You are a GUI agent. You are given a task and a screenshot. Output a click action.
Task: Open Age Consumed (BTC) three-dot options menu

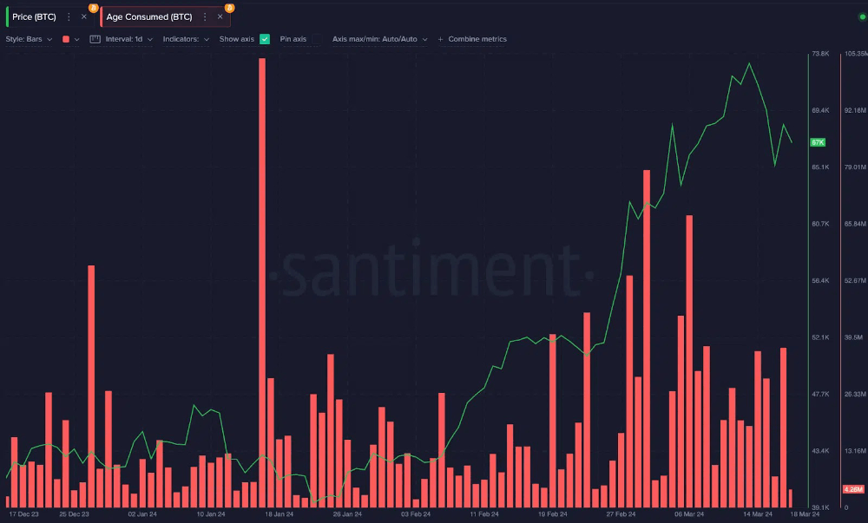tap(205, 17)
